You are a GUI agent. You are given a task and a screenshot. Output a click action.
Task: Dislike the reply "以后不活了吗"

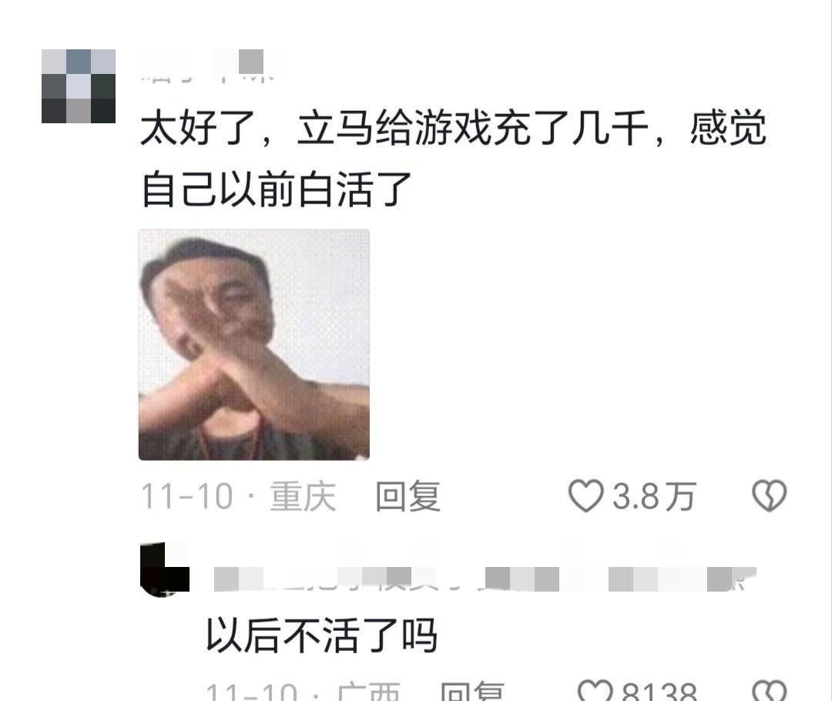(x=770, y=690)
